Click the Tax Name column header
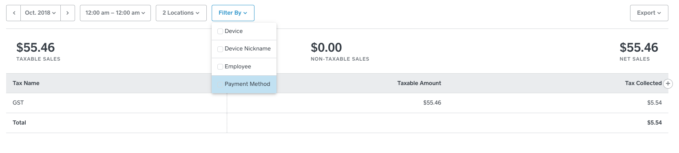Screen dimensions: 679x153 tap(26, 83)
